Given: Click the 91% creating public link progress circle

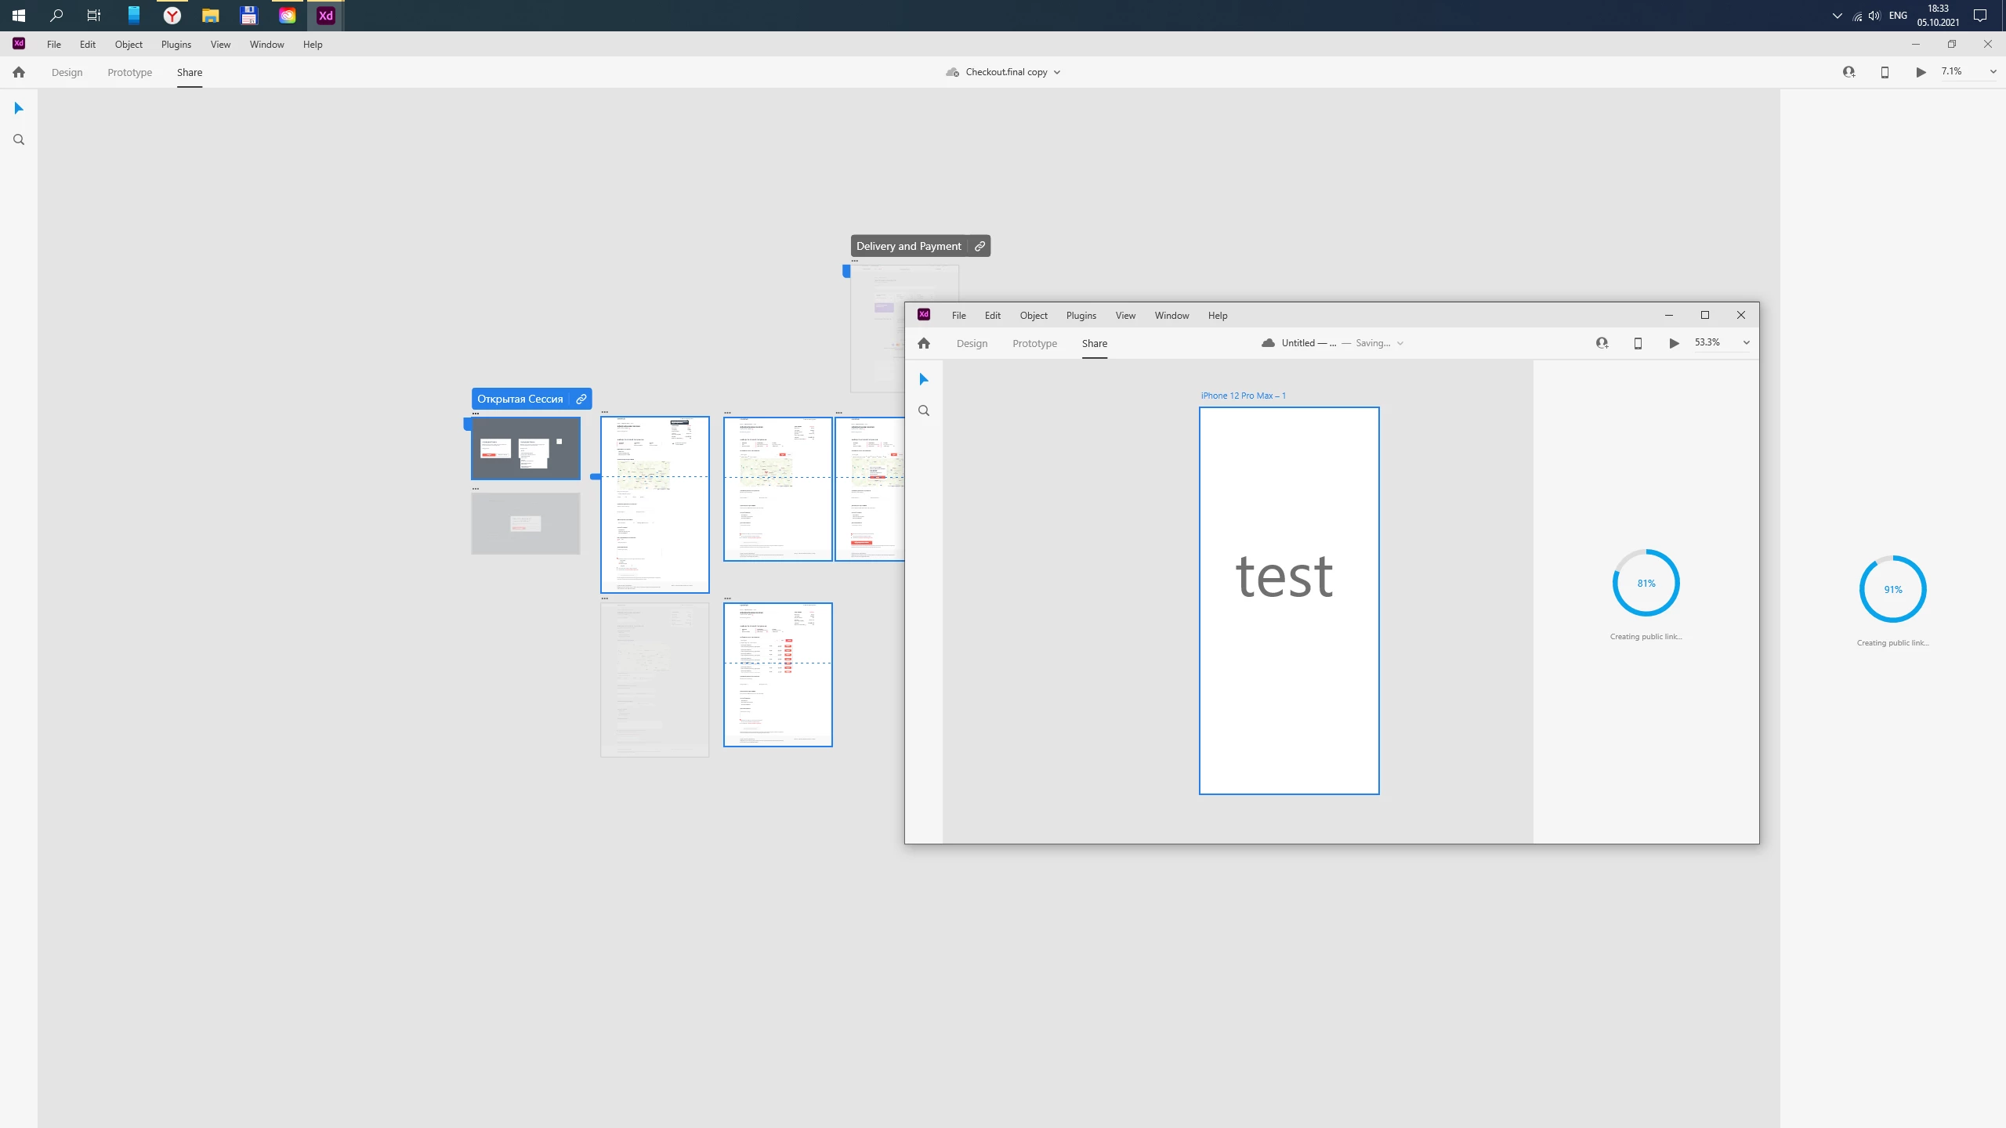Looking at the screenshot, I should 1892,589.
